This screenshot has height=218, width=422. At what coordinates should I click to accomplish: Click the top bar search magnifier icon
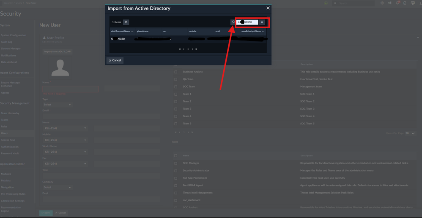pyautogui.click(x=335, y=3)
